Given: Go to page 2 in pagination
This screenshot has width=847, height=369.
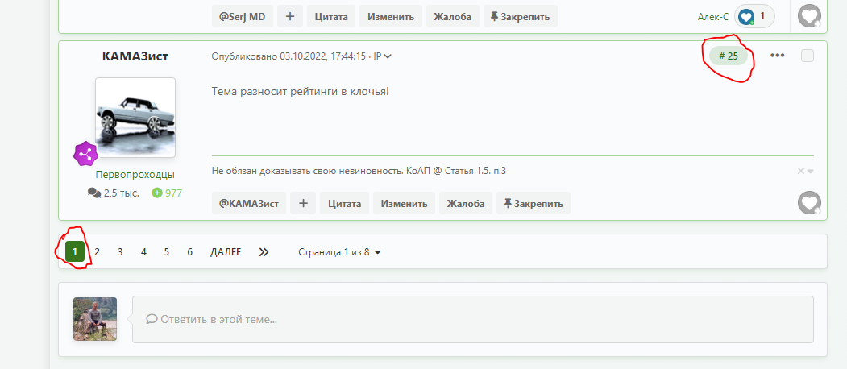Looking at the screenshot, I should [x=98, y=251].
